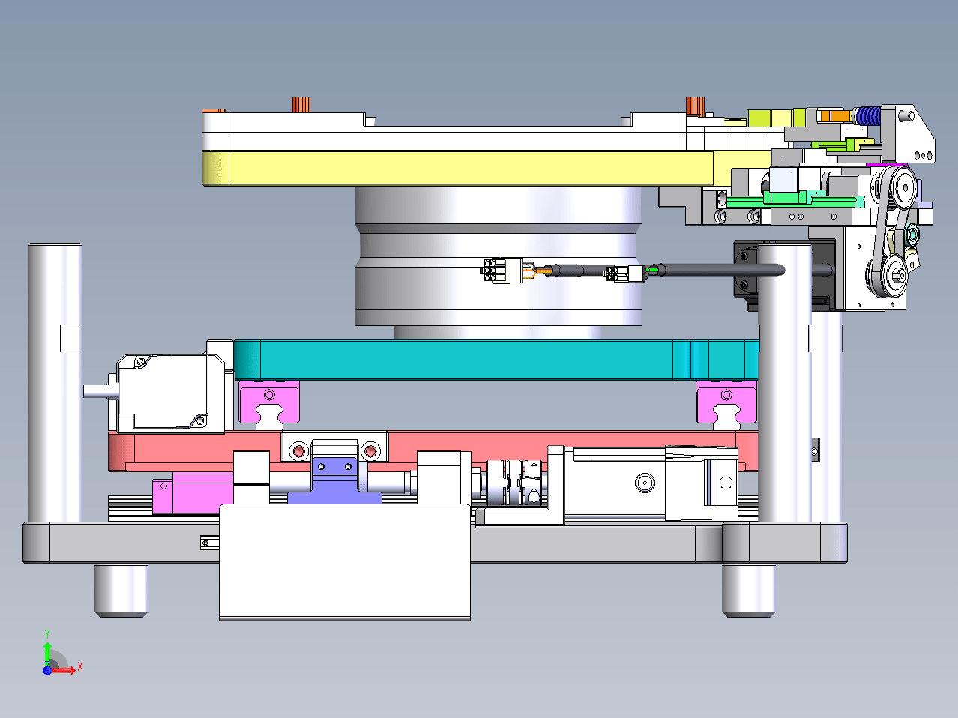Select the white cable connector plug on the table
This screenshot has width=958, height=718.
pos(501,270)
